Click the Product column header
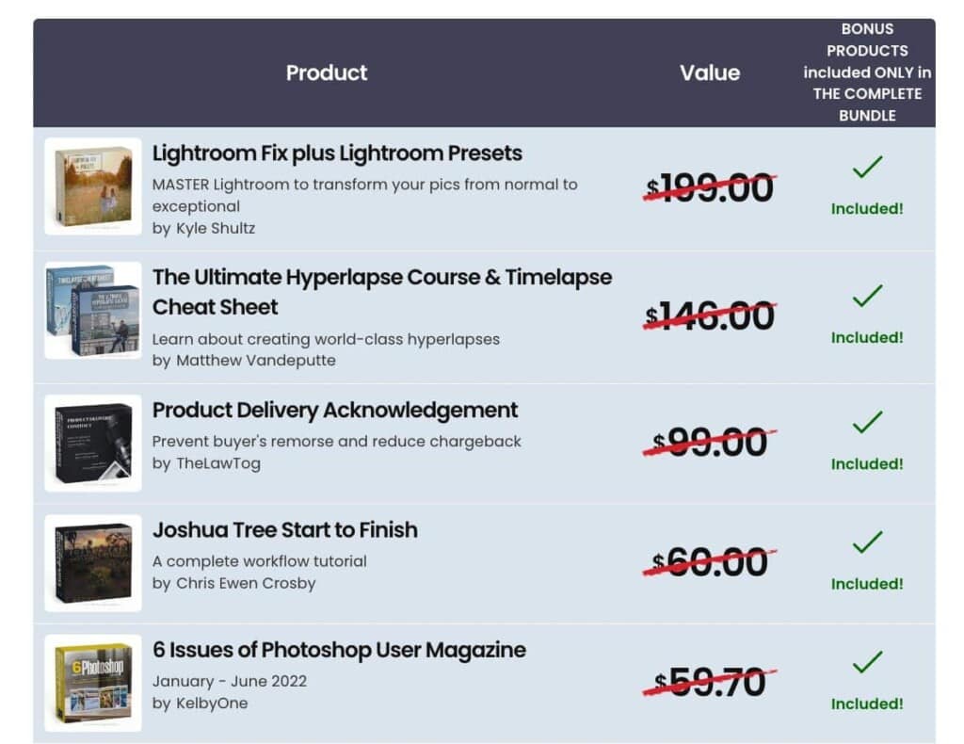Viewport: 964px width, 744px height. pyautogui.click(x=327, y=73)
